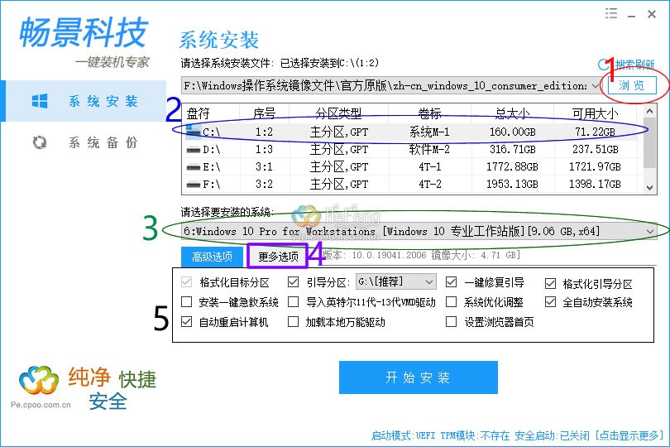Screen dimensions: 670x447
Task: Click the search refresh circular arrow icon
Action: (x=603, y=65)
